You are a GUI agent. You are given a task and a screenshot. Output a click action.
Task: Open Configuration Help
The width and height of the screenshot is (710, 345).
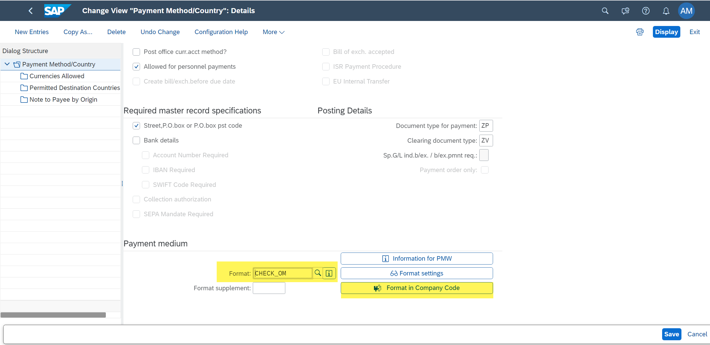pyautogui.click(x=221, y=32)
